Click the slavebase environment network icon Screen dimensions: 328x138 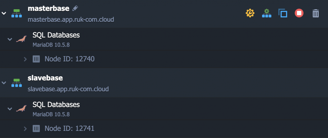16,82
